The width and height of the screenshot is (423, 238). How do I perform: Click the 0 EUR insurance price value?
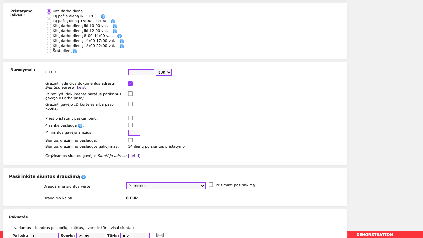[x=132, y=198]
